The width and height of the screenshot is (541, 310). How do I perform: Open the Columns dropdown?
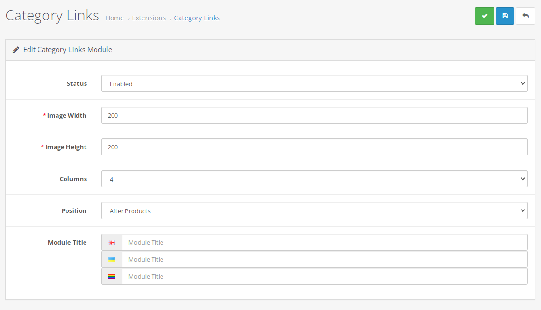[314, 179]
